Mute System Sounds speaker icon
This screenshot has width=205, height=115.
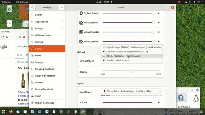(159, 13)
